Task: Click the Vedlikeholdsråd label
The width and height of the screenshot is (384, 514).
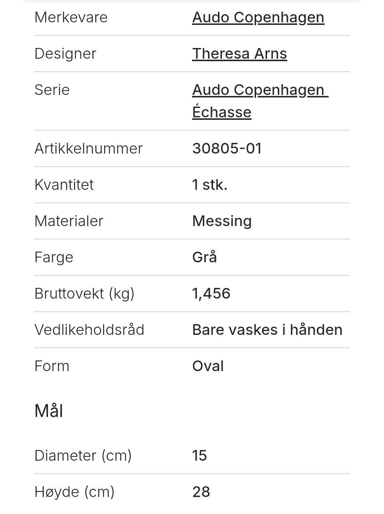Action: (89, 330)
